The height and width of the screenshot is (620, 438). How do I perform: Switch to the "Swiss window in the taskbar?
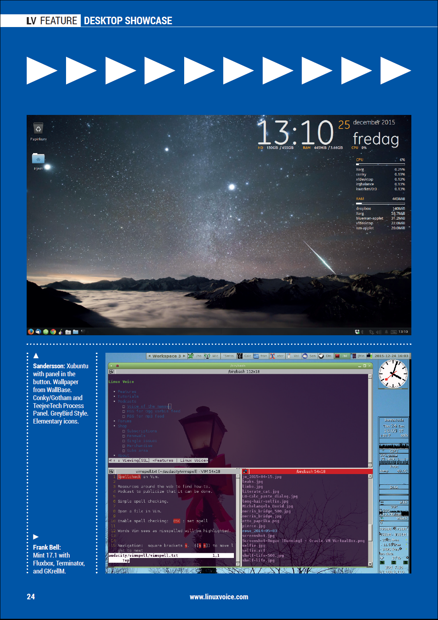(228, 356)
